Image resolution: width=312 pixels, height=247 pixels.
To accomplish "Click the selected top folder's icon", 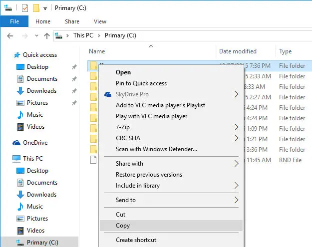I will point(93,65).
